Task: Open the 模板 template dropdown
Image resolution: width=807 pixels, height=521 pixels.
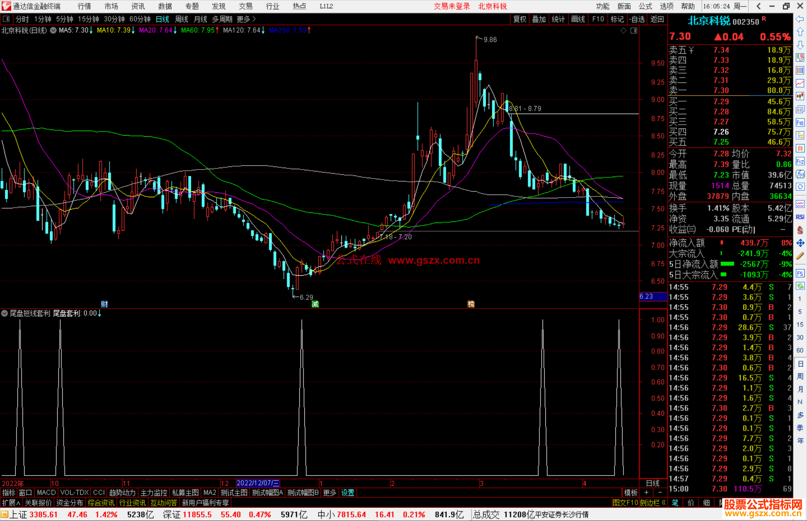Action: click(x=631, y=493)
